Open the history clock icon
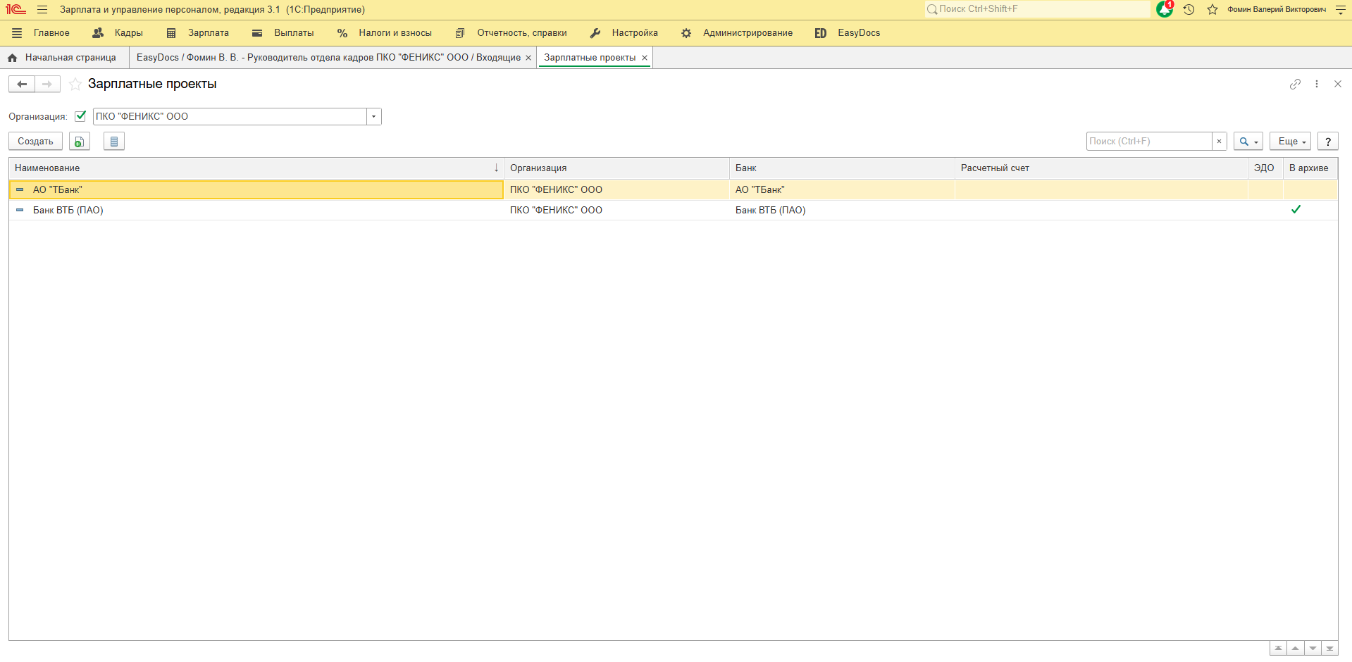 [x=1189, y=10]
